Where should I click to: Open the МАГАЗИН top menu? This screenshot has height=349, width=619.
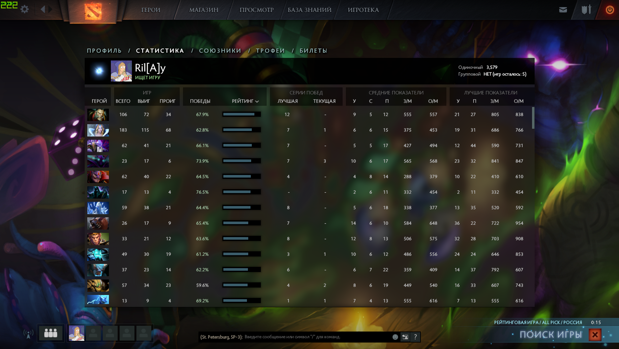(x=204, y=10)
